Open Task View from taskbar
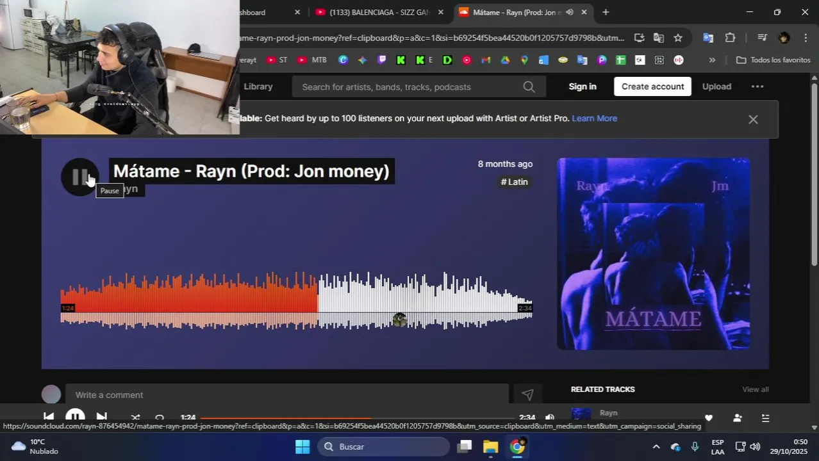 click(465, 447)
